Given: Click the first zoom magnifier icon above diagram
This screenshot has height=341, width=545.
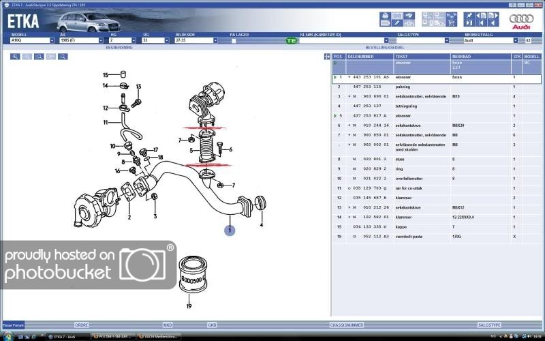Looking at the screenshot, I should (15, 57).
